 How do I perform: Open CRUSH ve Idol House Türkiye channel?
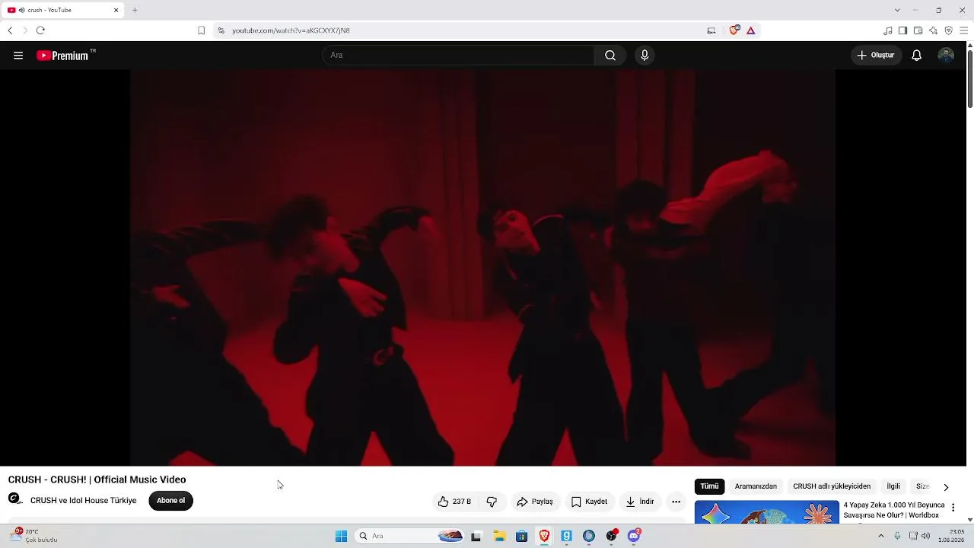84,501
